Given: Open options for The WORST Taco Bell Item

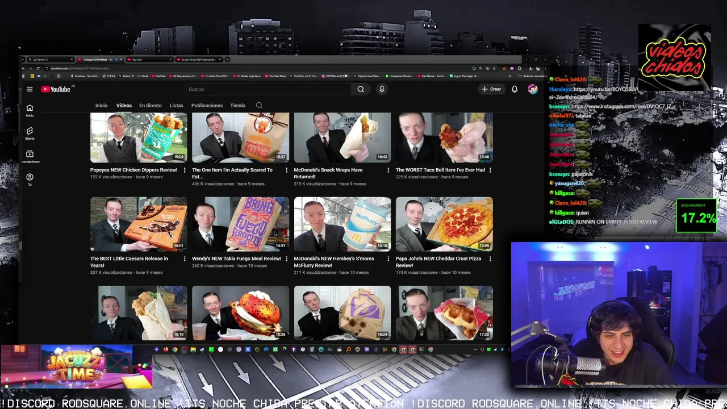Looking at the screenshot, I should (490, 170).
